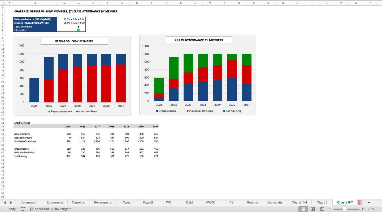Click the green File checks indicator

point(78,30)
